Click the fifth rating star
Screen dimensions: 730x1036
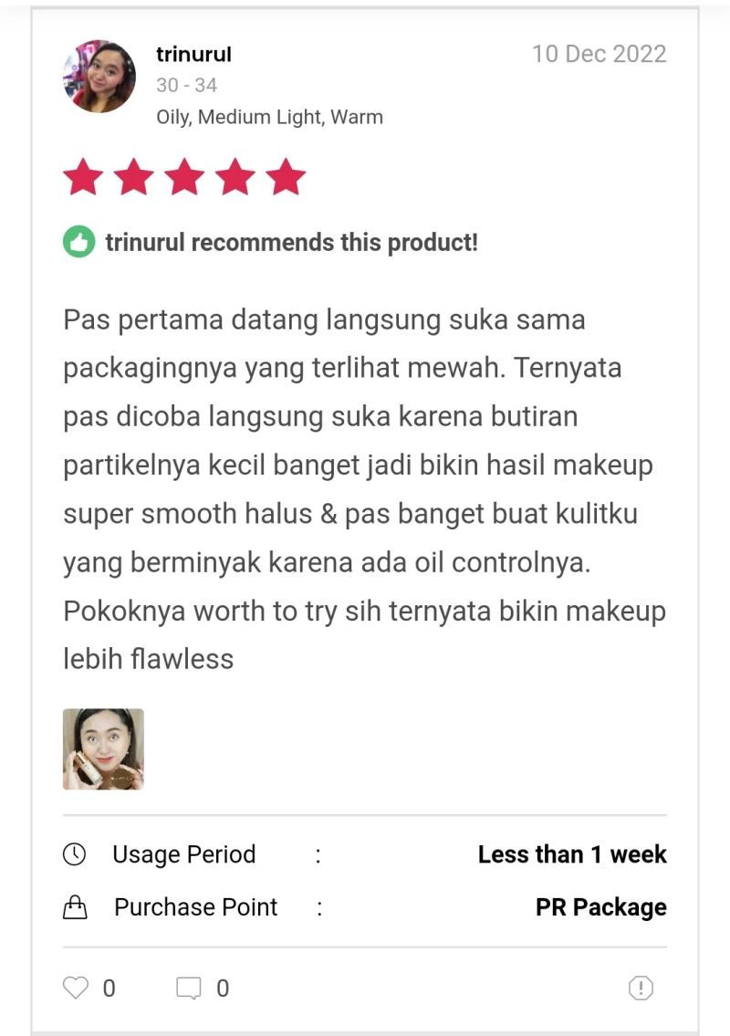286,177
